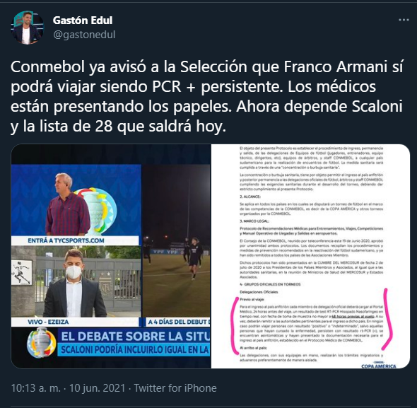Select the 10 jun. 2021 date link
Viewport: 417px width, 408px height.
tap(97, 388)
